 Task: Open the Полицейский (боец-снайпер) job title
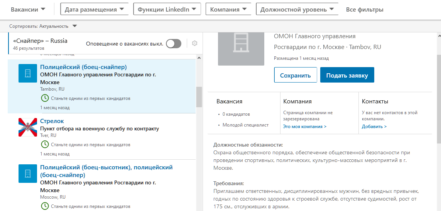point(83,67)
